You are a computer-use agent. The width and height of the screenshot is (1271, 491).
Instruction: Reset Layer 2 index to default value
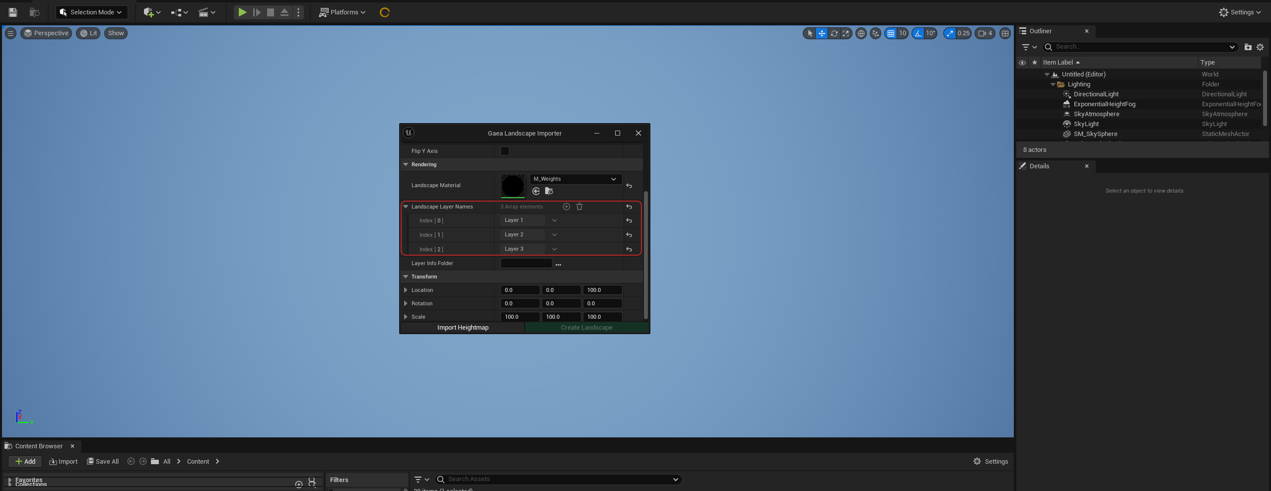[x=629, y=235]
